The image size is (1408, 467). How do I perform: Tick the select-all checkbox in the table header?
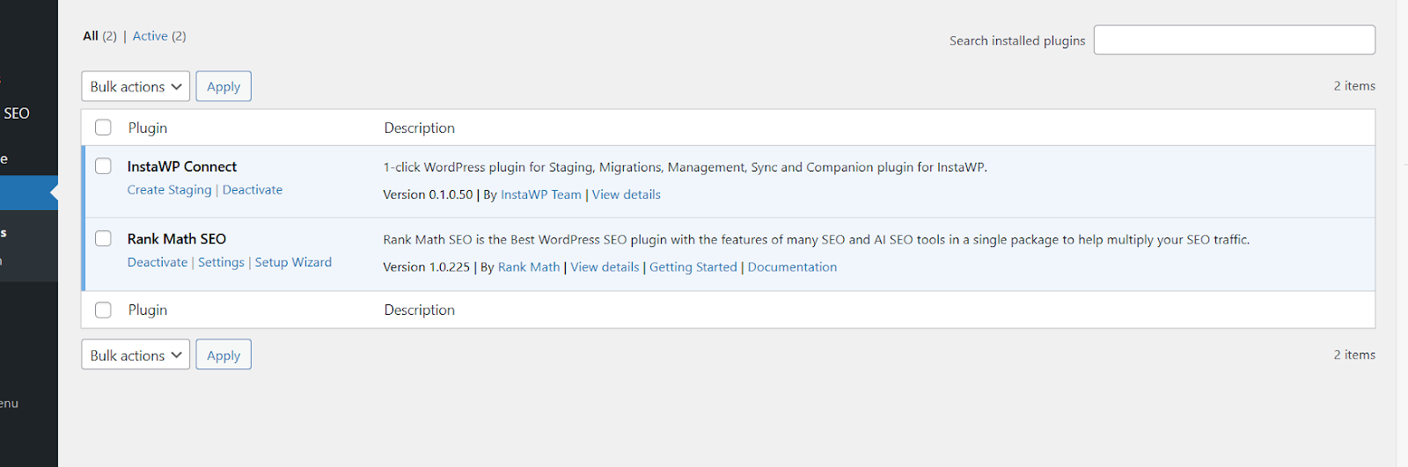click(x=103, y=128)
